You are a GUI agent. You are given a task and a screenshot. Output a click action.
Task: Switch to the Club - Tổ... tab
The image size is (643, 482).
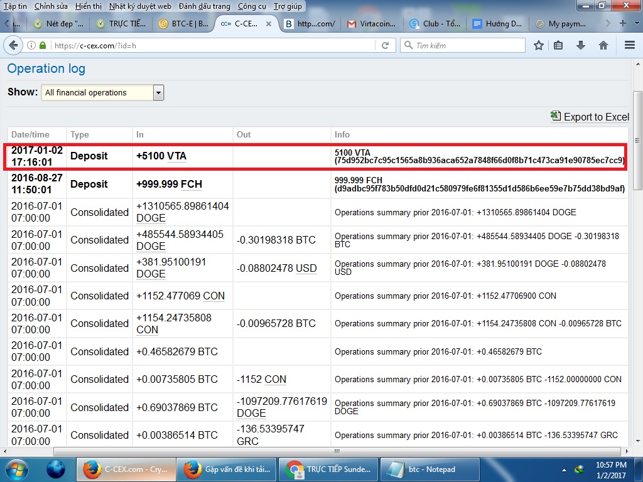click(435, 24)
